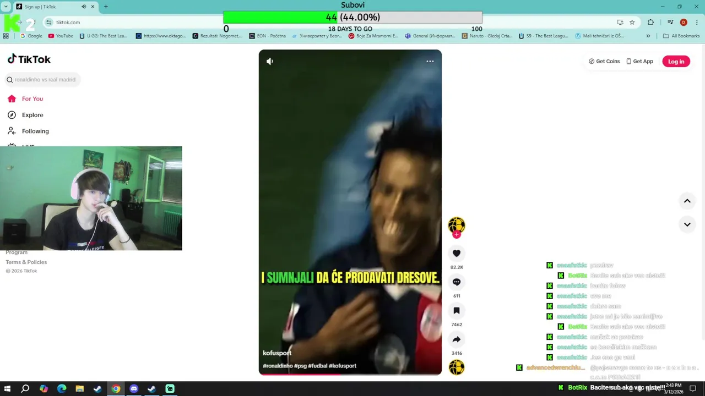705x396 pixels.
Task: Open the video's three-dot options menu
Action: tap(430, 61)
